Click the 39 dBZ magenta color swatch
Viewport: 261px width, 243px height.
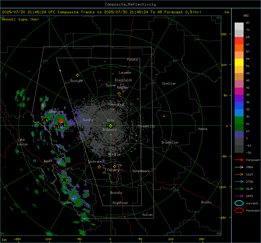239,91
